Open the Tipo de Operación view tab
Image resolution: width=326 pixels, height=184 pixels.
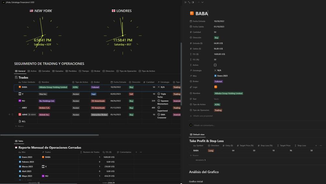(127, 71)
